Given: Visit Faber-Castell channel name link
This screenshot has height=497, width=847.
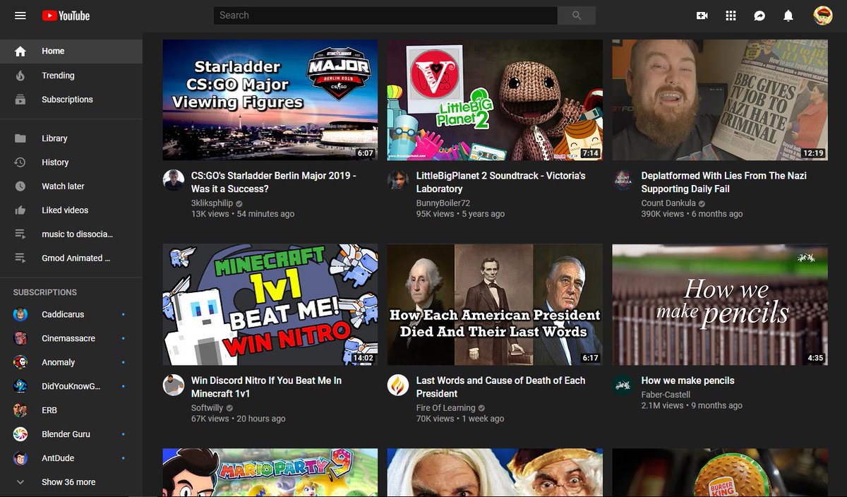Looking at the screenshot, I should point(666,395).
